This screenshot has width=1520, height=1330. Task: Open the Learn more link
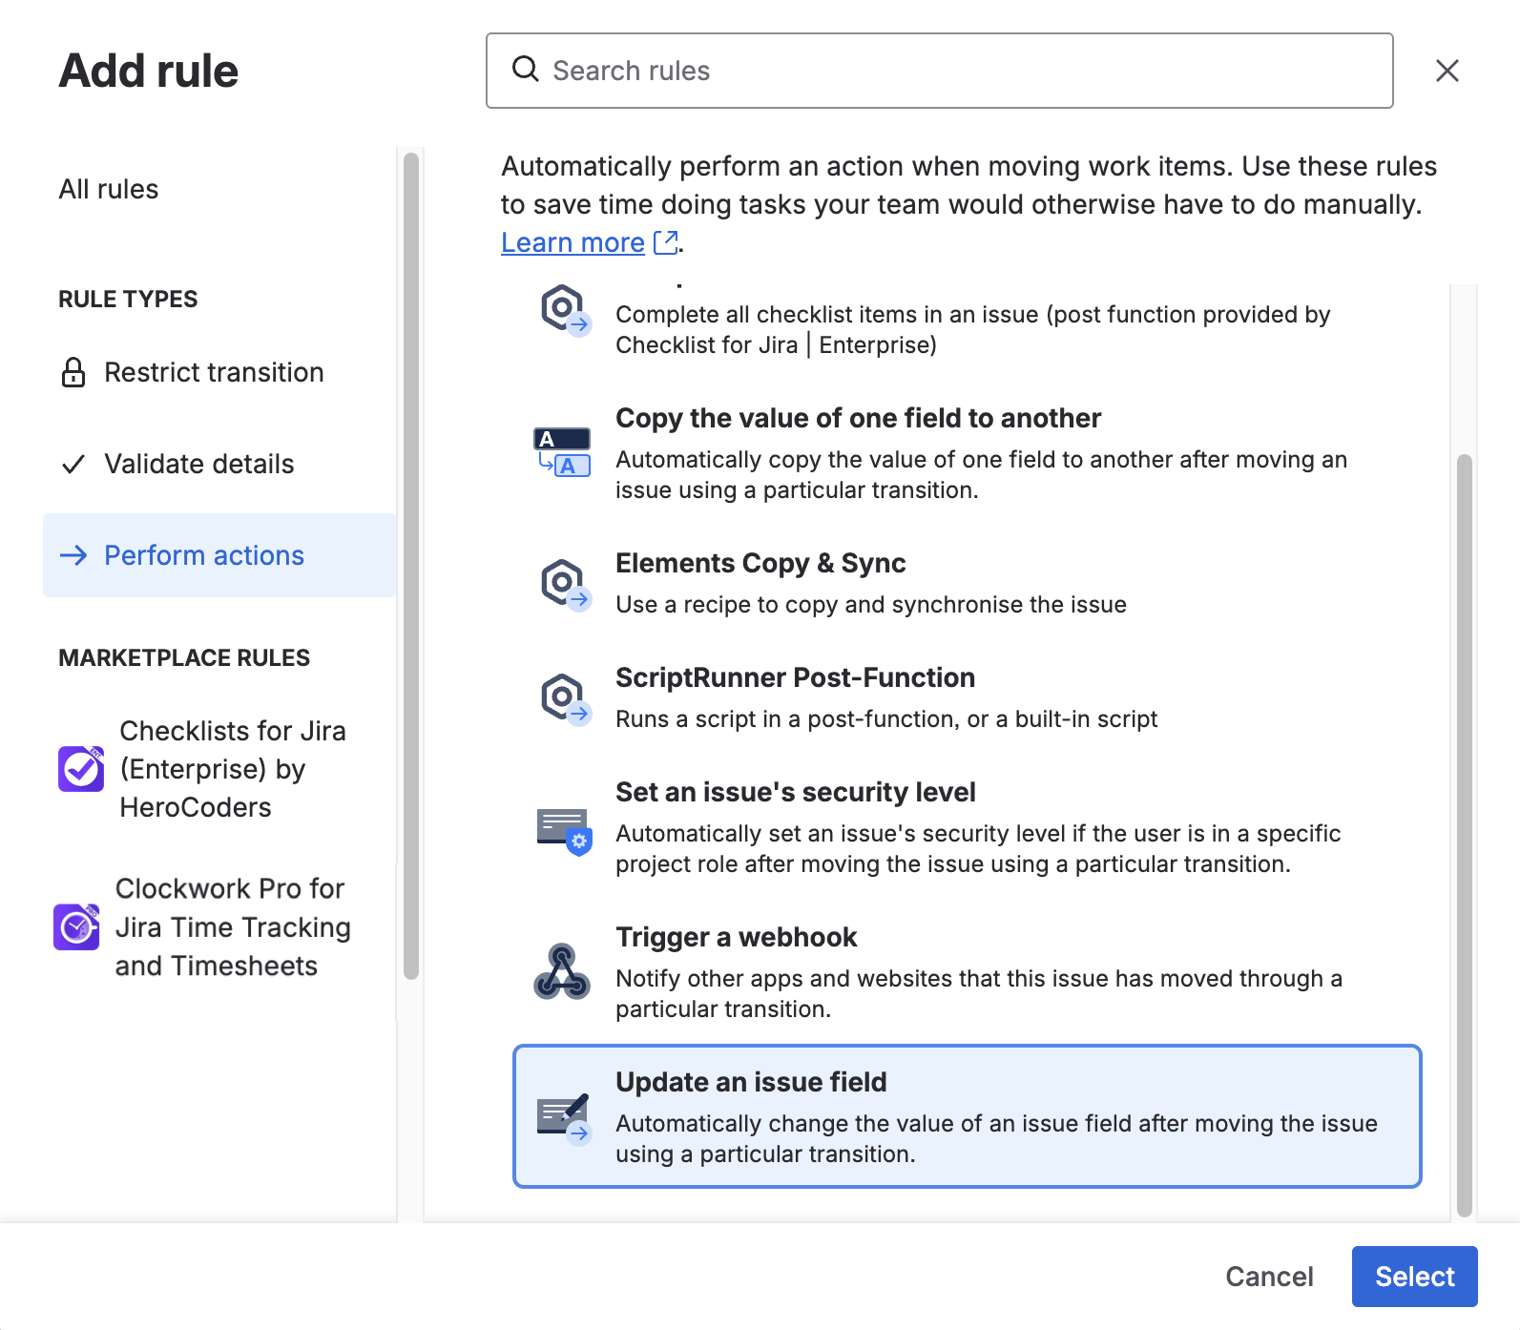(573, 243)
